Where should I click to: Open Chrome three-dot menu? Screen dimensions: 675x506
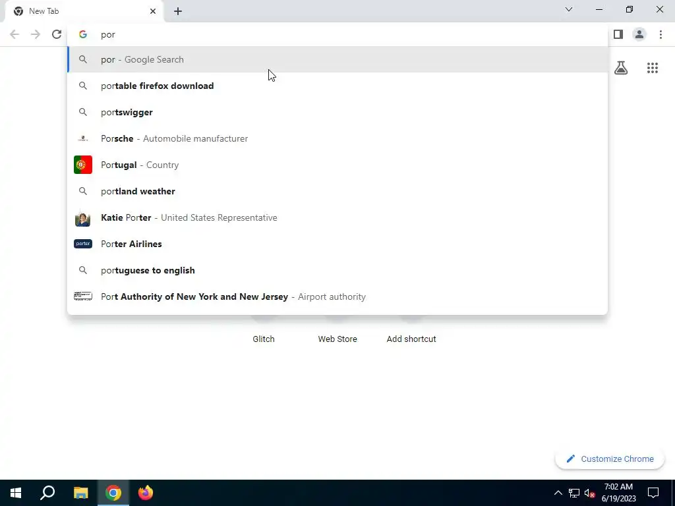pyautogui.click(x=660, y=34)
